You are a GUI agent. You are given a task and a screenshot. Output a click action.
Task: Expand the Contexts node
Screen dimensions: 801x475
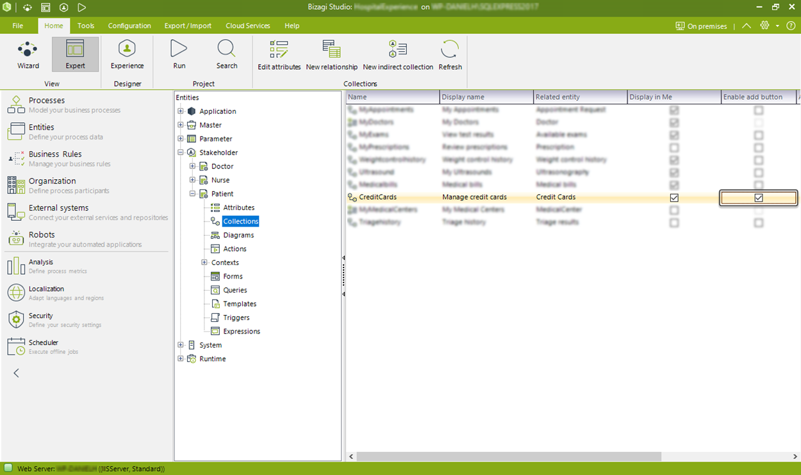(204, 262)
